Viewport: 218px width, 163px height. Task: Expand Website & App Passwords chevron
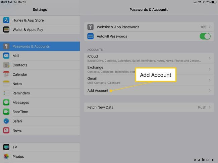[210, 27]
